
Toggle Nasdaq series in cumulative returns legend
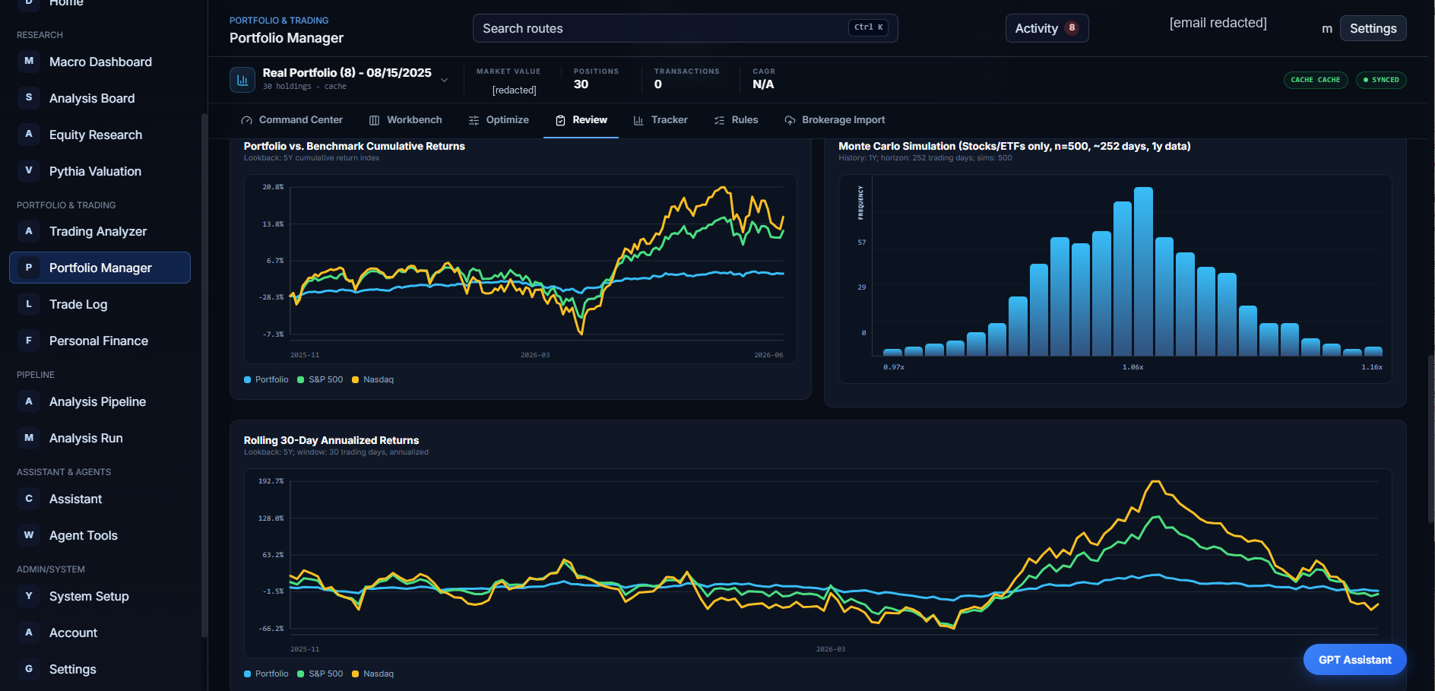372,379
